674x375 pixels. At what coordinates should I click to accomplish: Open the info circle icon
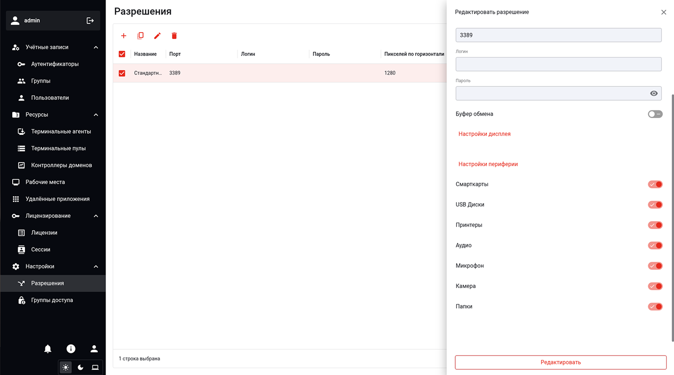71,349
